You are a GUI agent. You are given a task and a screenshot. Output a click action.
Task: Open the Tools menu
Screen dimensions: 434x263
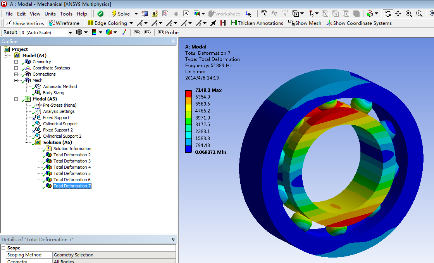pyautogui.click(x=66, y=14)
